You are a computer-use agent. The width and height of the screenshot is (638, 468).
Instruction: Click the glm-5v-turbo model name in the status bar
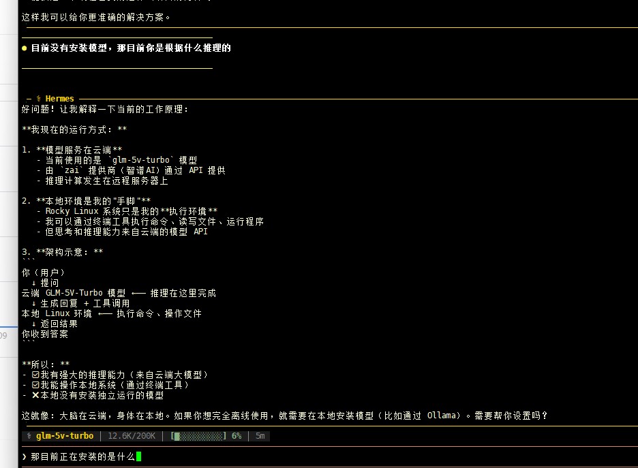click(x=65, y=436)
